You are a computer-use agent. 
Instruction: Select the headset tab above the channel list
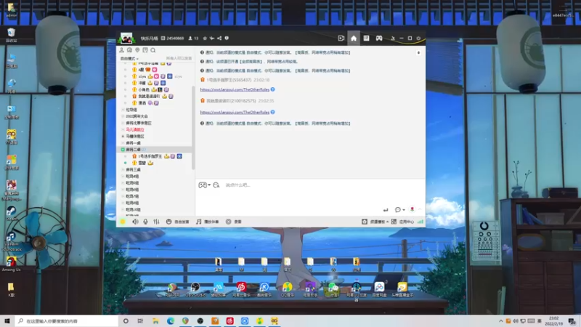point(129,50)
